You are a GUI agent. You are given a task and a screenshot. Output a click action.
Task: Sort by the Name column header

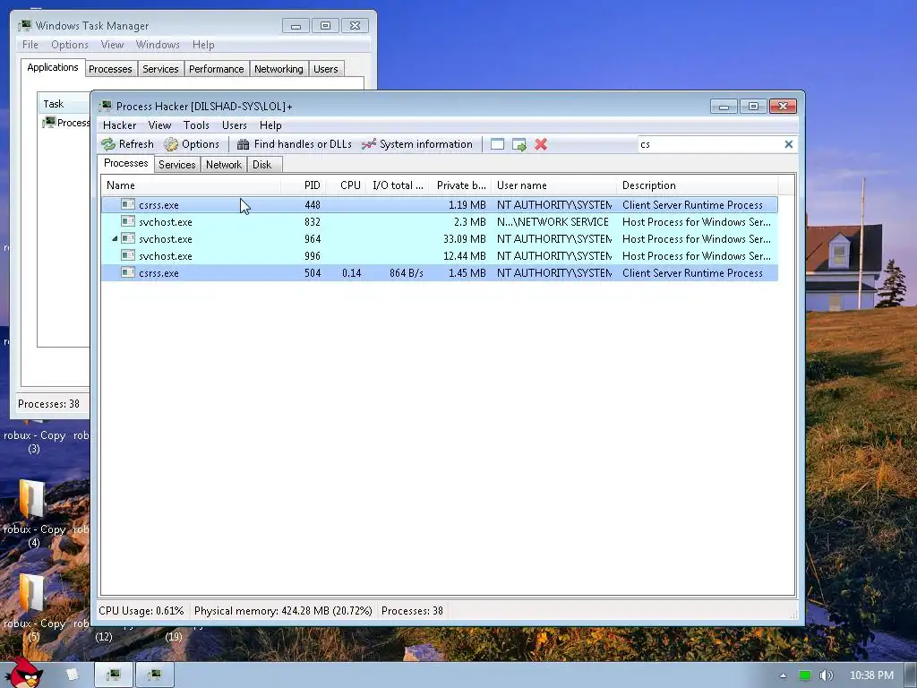(191, 185)
